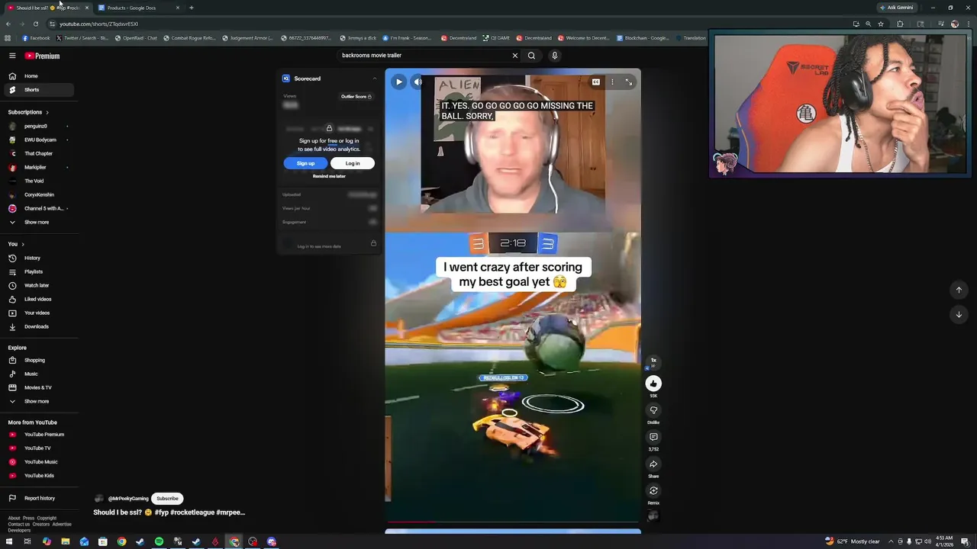The image size is (977, 549).
Task: Open the comments panel
Action: tap(653, 437)
